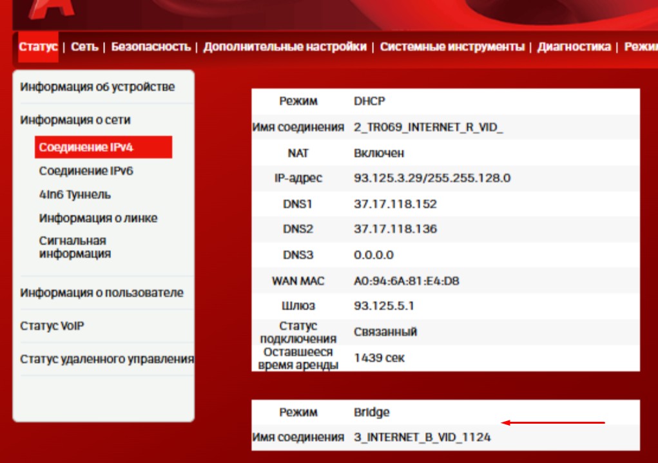This screenshot has height=463, width=658.
Task: Click the WAN MAC address value
Action: click(x=406, y=281)
